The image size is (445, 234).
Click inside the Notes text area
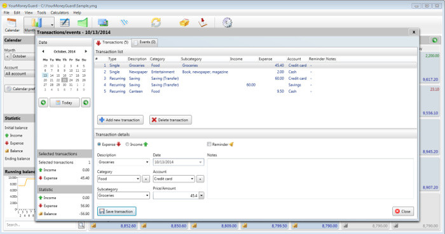310,179
